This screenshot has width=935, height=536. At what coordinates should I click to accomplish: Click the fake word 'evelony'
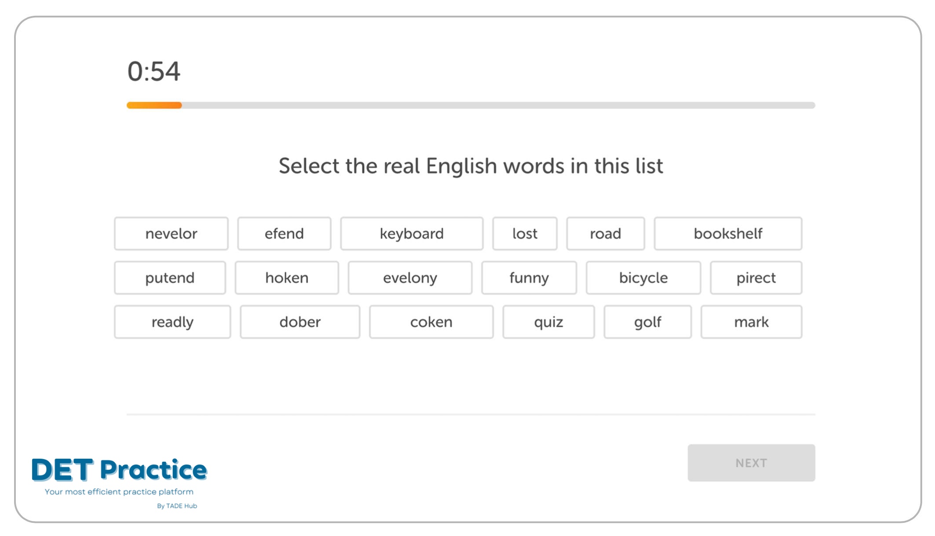410,277
